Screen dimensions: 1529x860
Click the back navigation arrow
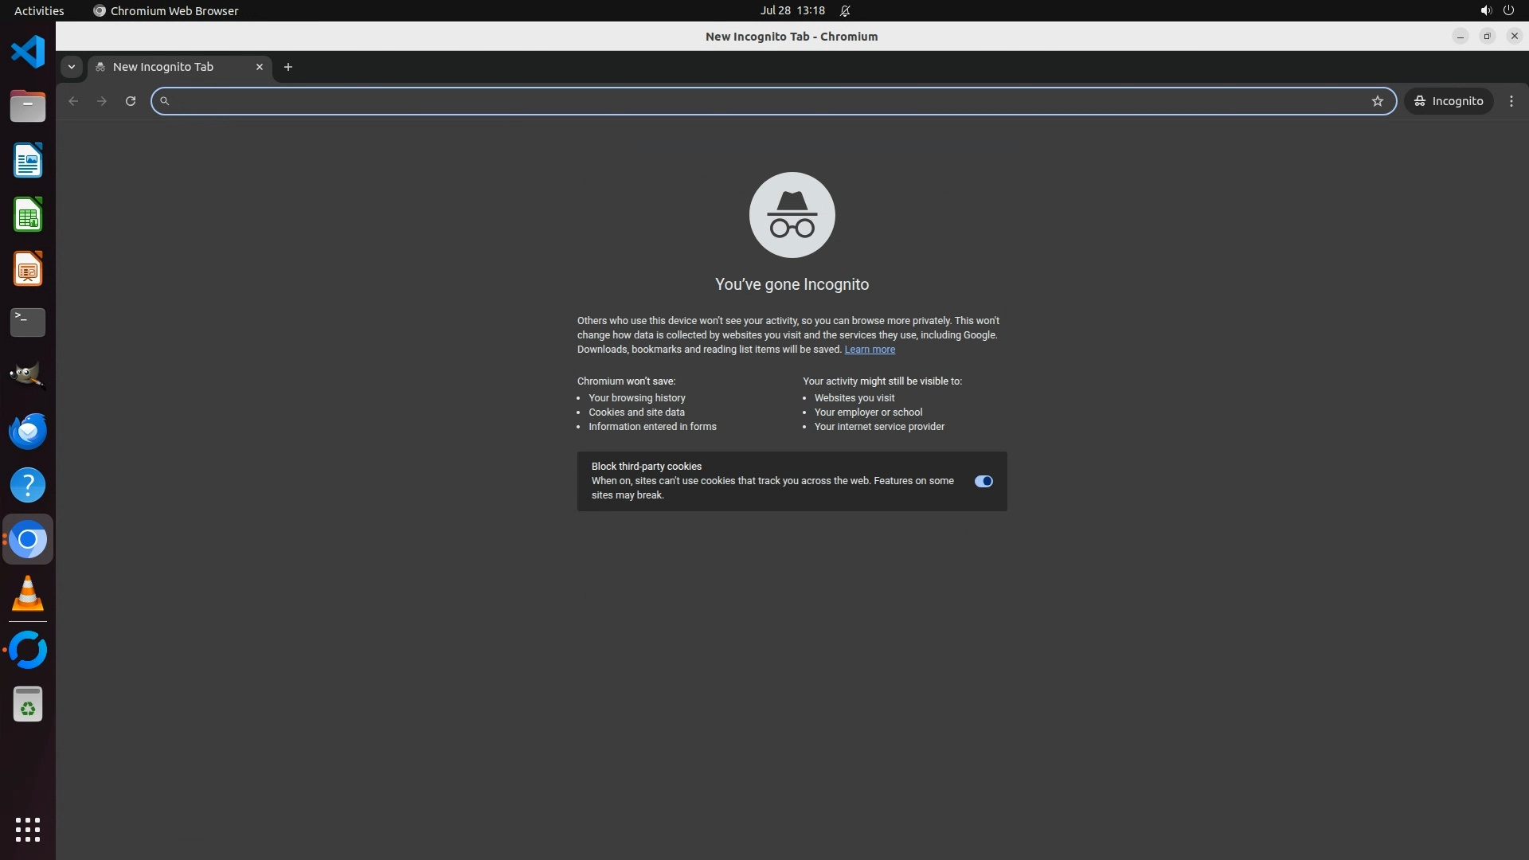tap(73, 101)
